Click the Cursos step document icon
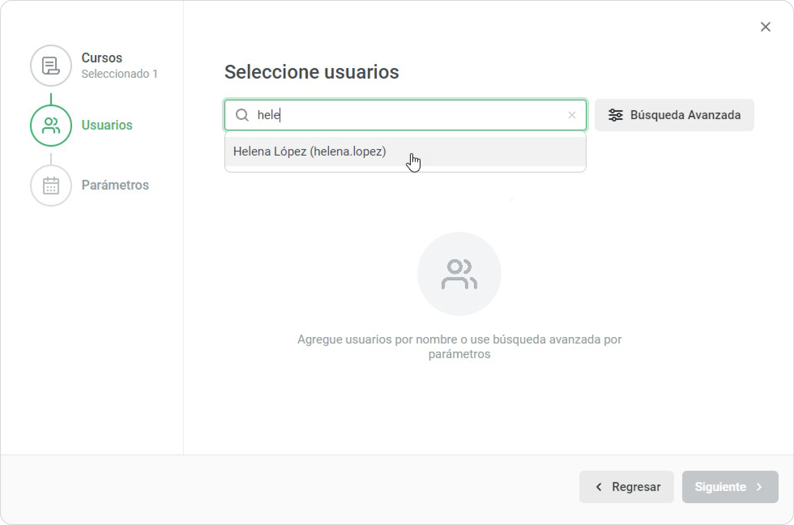 [x=51, y=66]
